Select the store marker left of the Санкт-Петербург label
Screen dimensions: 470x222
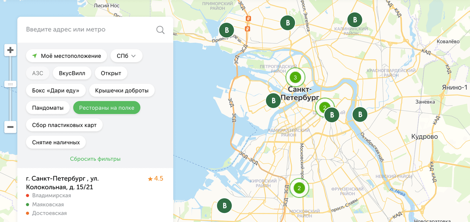pyautogui.click(x=273, y=100)
